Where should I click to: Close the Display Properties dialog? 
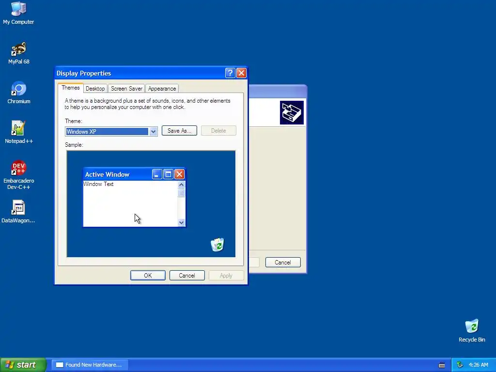(241, 73)
